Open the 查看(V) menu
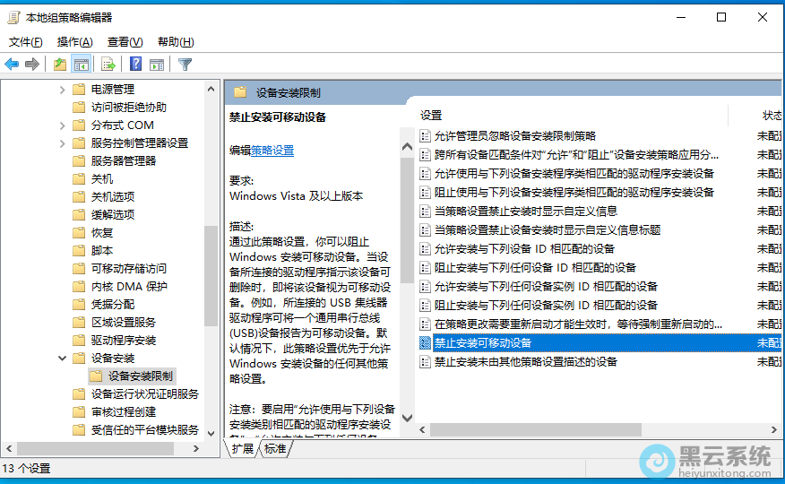The image size is (785, 484). [x=125, y=42]
